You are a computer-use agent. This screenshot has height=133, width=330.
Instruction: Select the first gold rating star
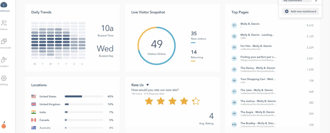pos(149,101)
